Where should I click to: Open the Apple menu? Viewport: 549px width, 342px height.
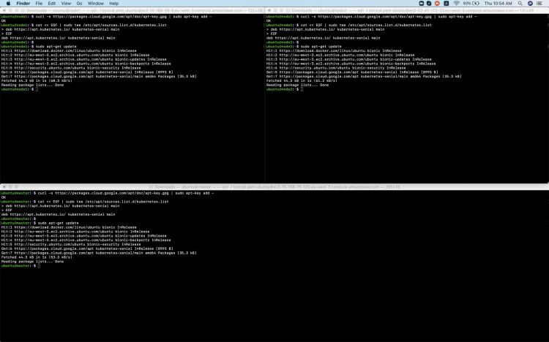(x=7, y=3)
